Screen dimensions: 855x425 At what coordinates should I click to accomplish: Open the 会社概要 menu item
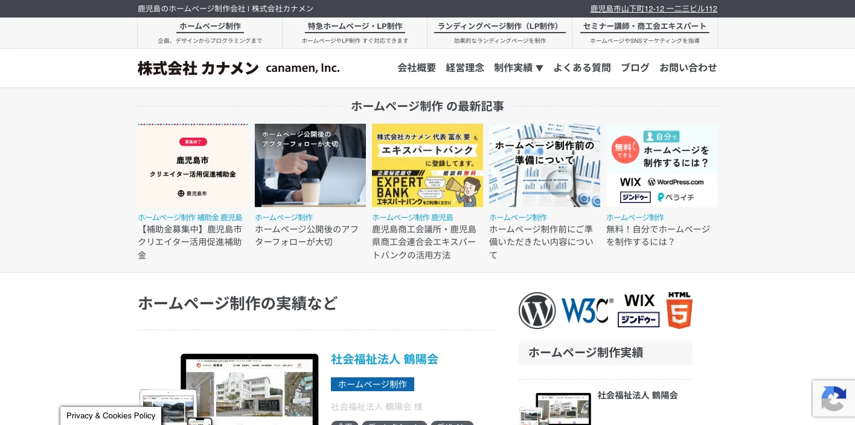[417, 68]
